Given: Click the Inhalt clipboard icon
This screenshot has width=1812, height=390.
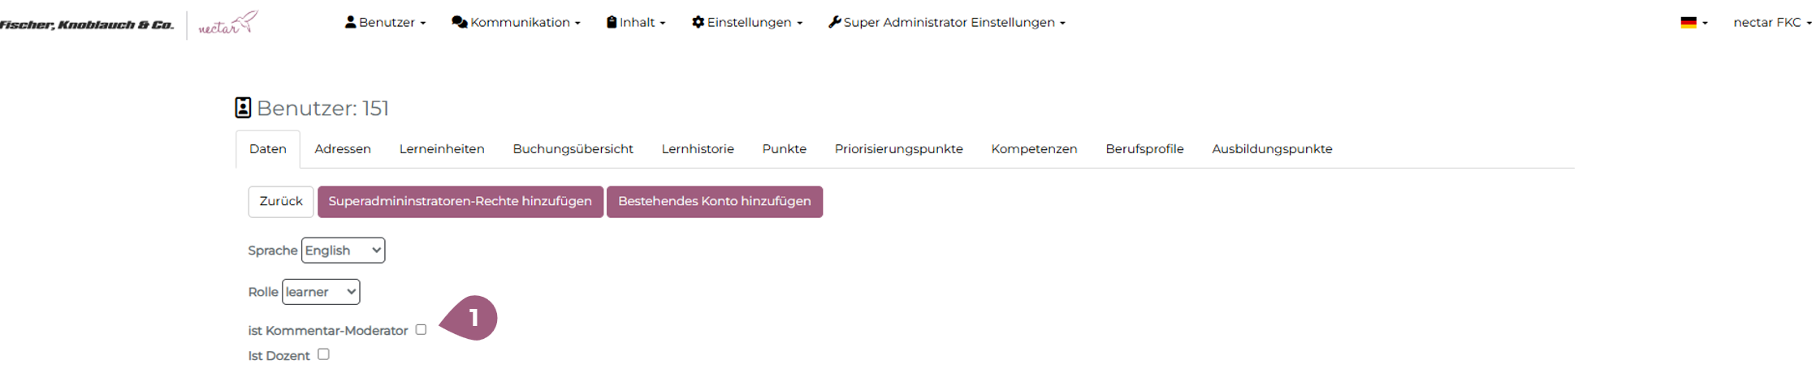Looking at the screenshot, I should pyautogui.click(x=612, y=22).
